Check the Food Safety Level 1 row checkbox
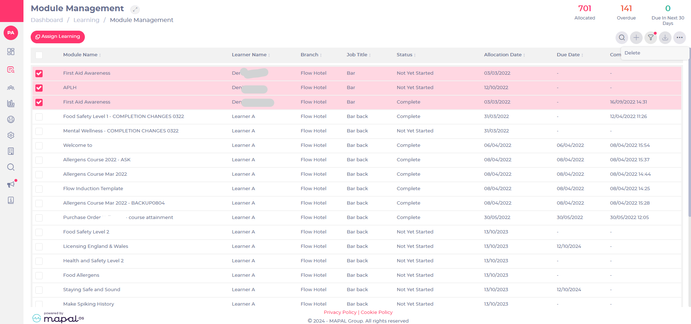The image size is (691, 324). tap(39, 117)
